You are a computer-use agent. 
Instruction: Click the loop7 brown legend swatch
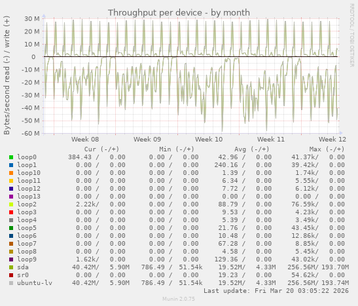11,244
